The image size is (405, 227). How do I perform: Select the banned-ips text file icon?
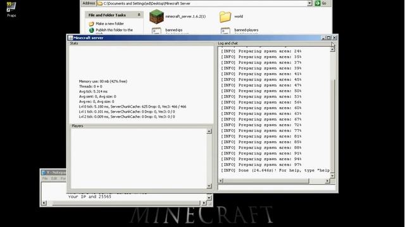pyautogui.click(x=156, y=31)
